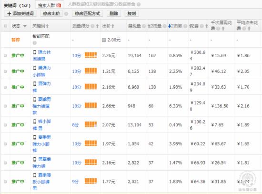Screen dimensions: 262x194
Task: Click the 复制 button
Action: coord(131,13)
